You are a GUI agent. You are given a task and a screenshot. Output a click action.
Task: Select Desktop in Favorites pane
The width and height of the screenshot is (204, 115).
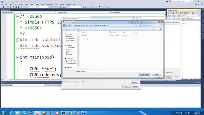pyautogui.click(x=69, y=36)
